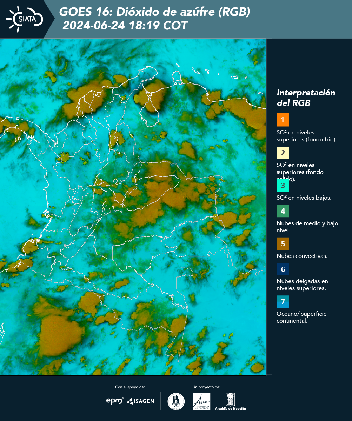The image size is (352, 421).
Task: Click the title 'GOES 16: Dióxido de azúfre (RGB)'
Action: (154, 12)
